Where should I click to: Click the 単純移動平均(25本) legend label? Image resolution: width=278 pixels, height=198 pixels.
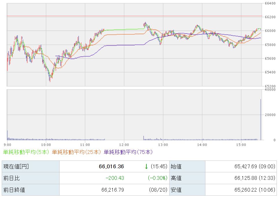click(x=76, y=152)
